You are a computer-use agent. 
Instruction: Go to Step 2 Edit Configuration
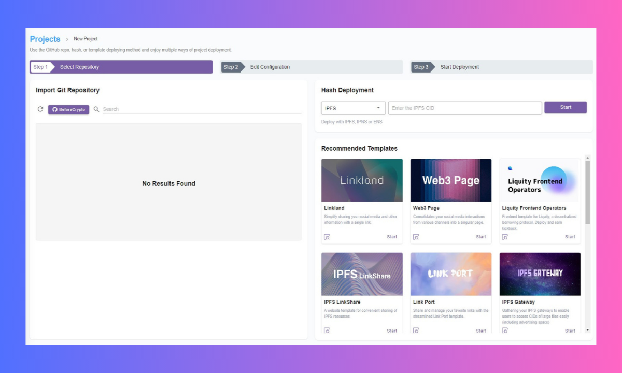[x=312, y=67]
